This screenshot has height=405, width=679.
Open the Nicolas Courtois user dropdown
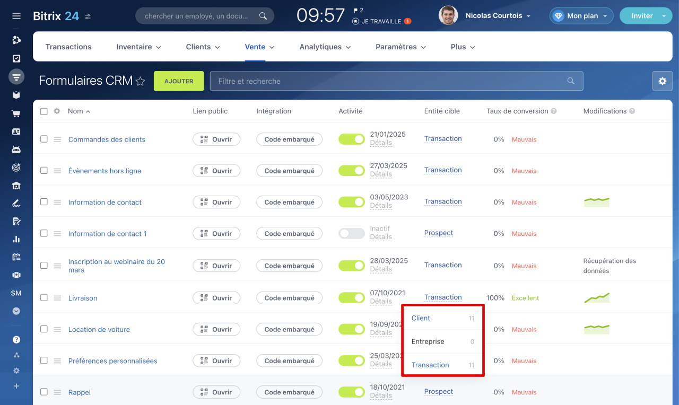(x=528, y=16)
